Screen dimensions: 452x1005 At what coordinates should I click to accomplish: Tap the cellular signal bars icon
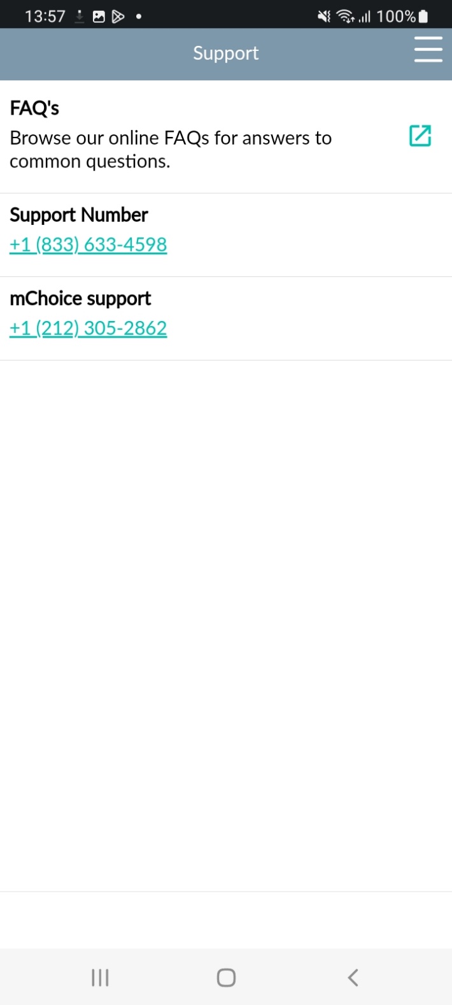[364, 17]
